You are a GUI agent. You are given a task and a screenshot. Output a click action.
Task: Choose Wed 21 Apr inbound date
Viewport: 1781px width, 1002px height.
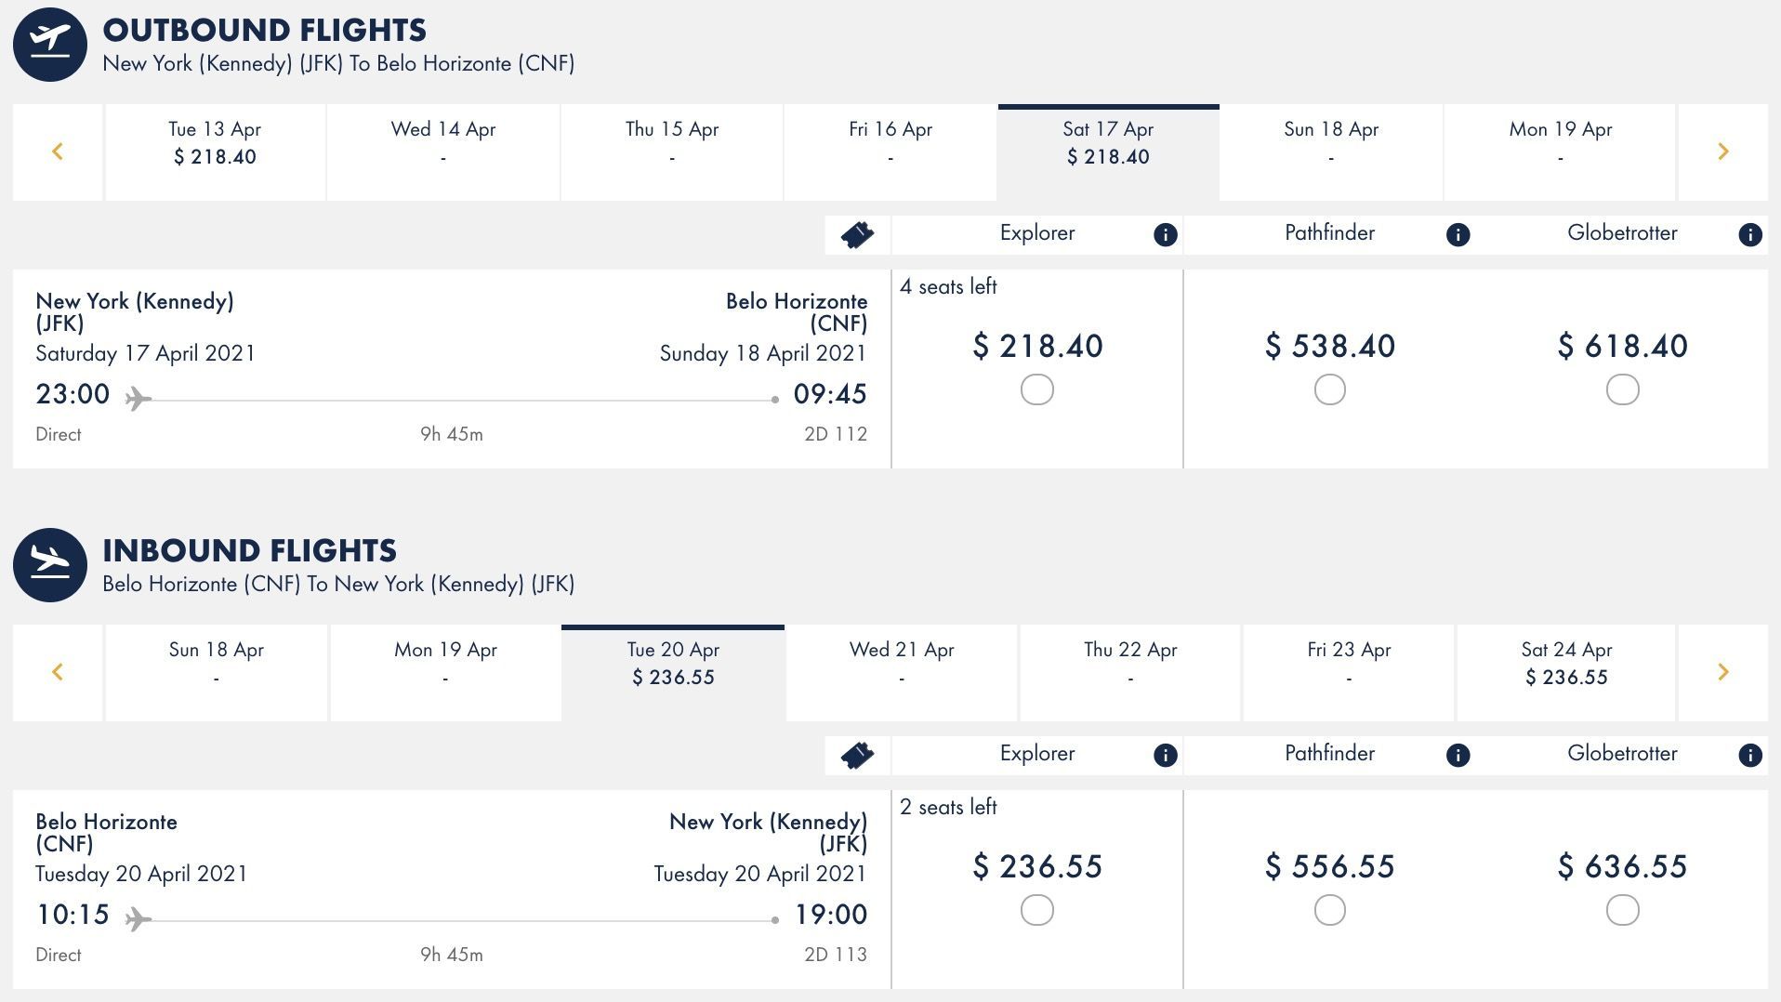tap(902, 672)
